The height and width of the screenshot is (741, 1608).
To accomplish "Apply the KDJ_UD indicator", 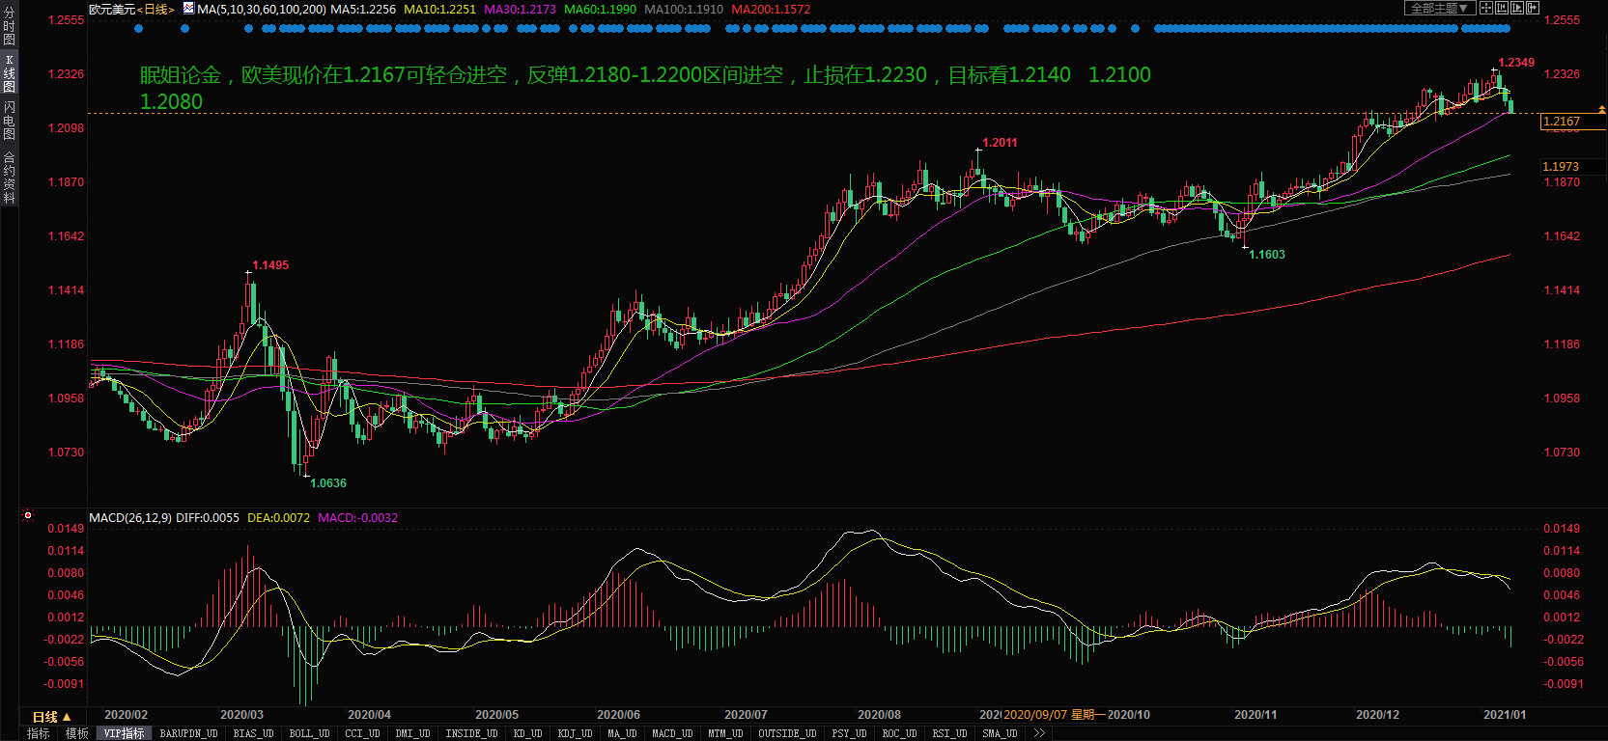I will (x=575, y=733).
